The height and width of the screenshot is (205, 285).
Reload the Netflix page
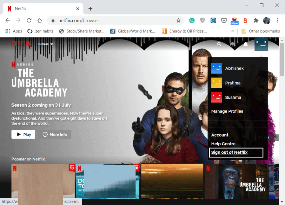point(29,20)
